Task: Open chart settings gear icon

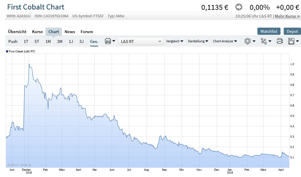Action: tap(247, 41)
